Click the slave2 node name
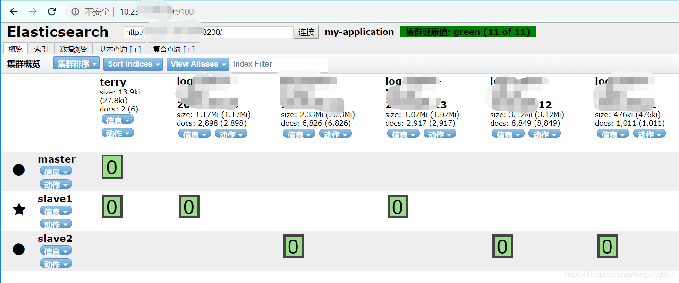Image resolution: width=679 pixels, height=283 pixels. click(55, 239)
